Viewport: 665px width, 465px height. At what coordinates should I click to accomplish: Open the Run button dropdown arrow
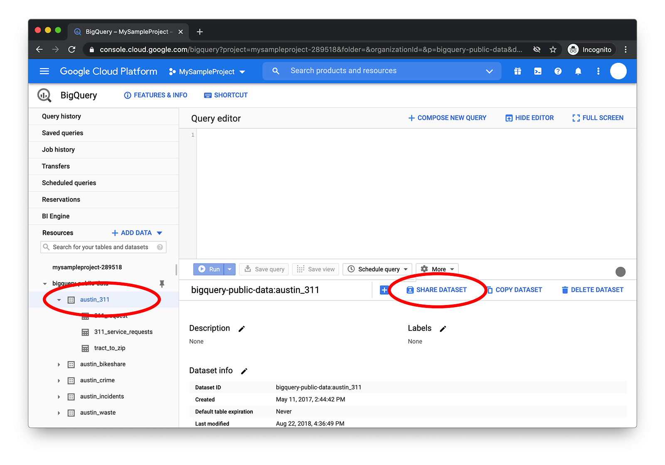click(x=229, y=269)
